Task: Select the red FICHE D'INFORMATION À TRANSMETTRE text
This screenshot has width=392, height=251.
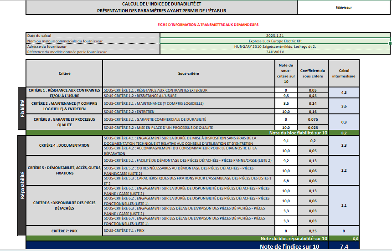Action: (208, 25)
